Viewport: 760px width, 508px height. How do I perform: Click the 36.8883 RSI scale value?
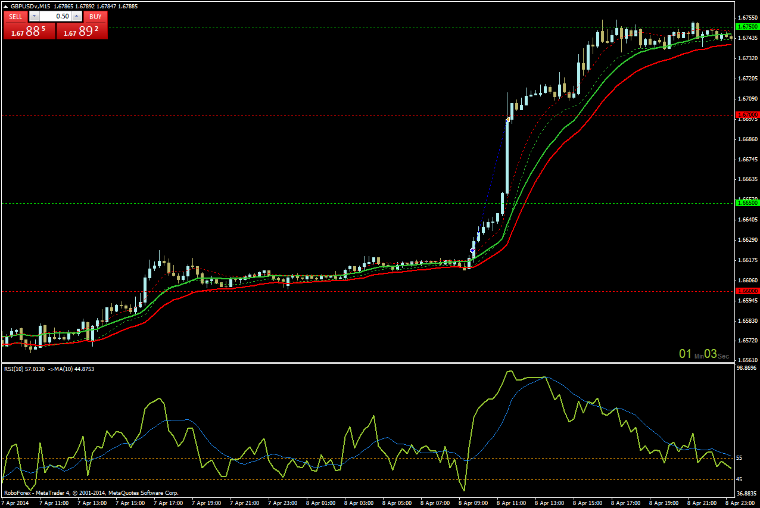point(747,494)
